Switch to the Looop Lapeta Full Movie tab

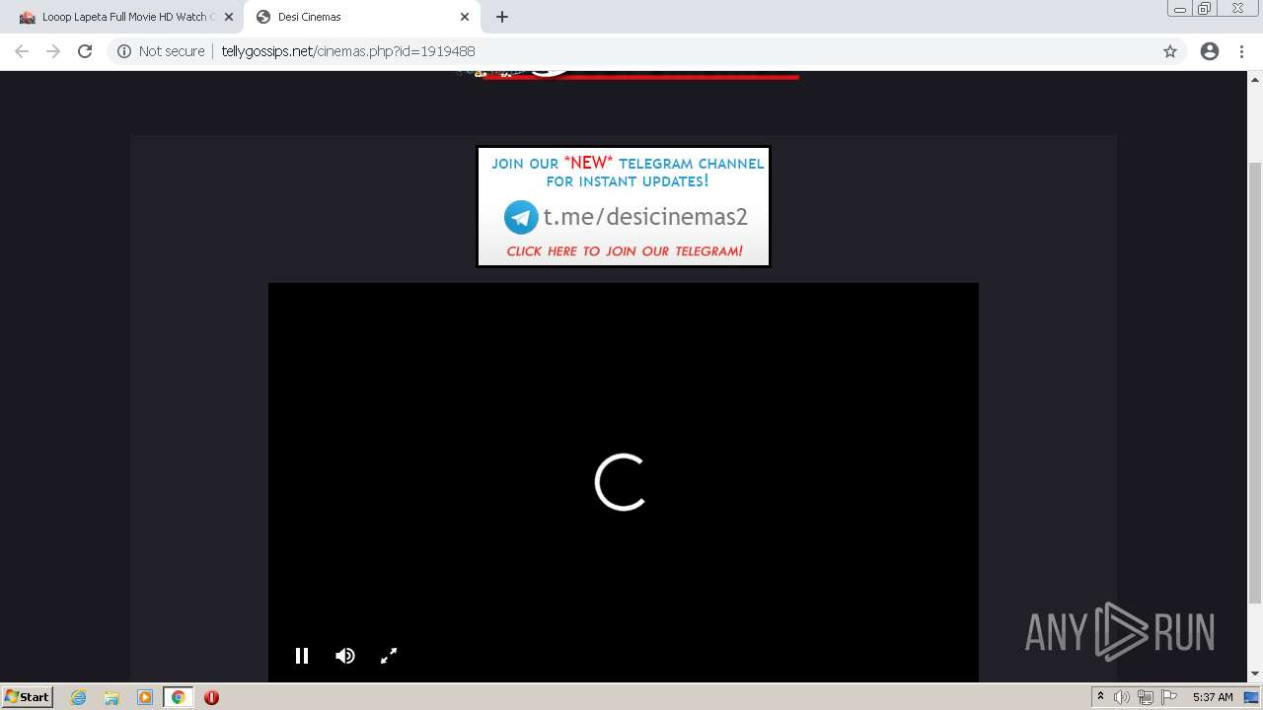click(x=127, y=17)
